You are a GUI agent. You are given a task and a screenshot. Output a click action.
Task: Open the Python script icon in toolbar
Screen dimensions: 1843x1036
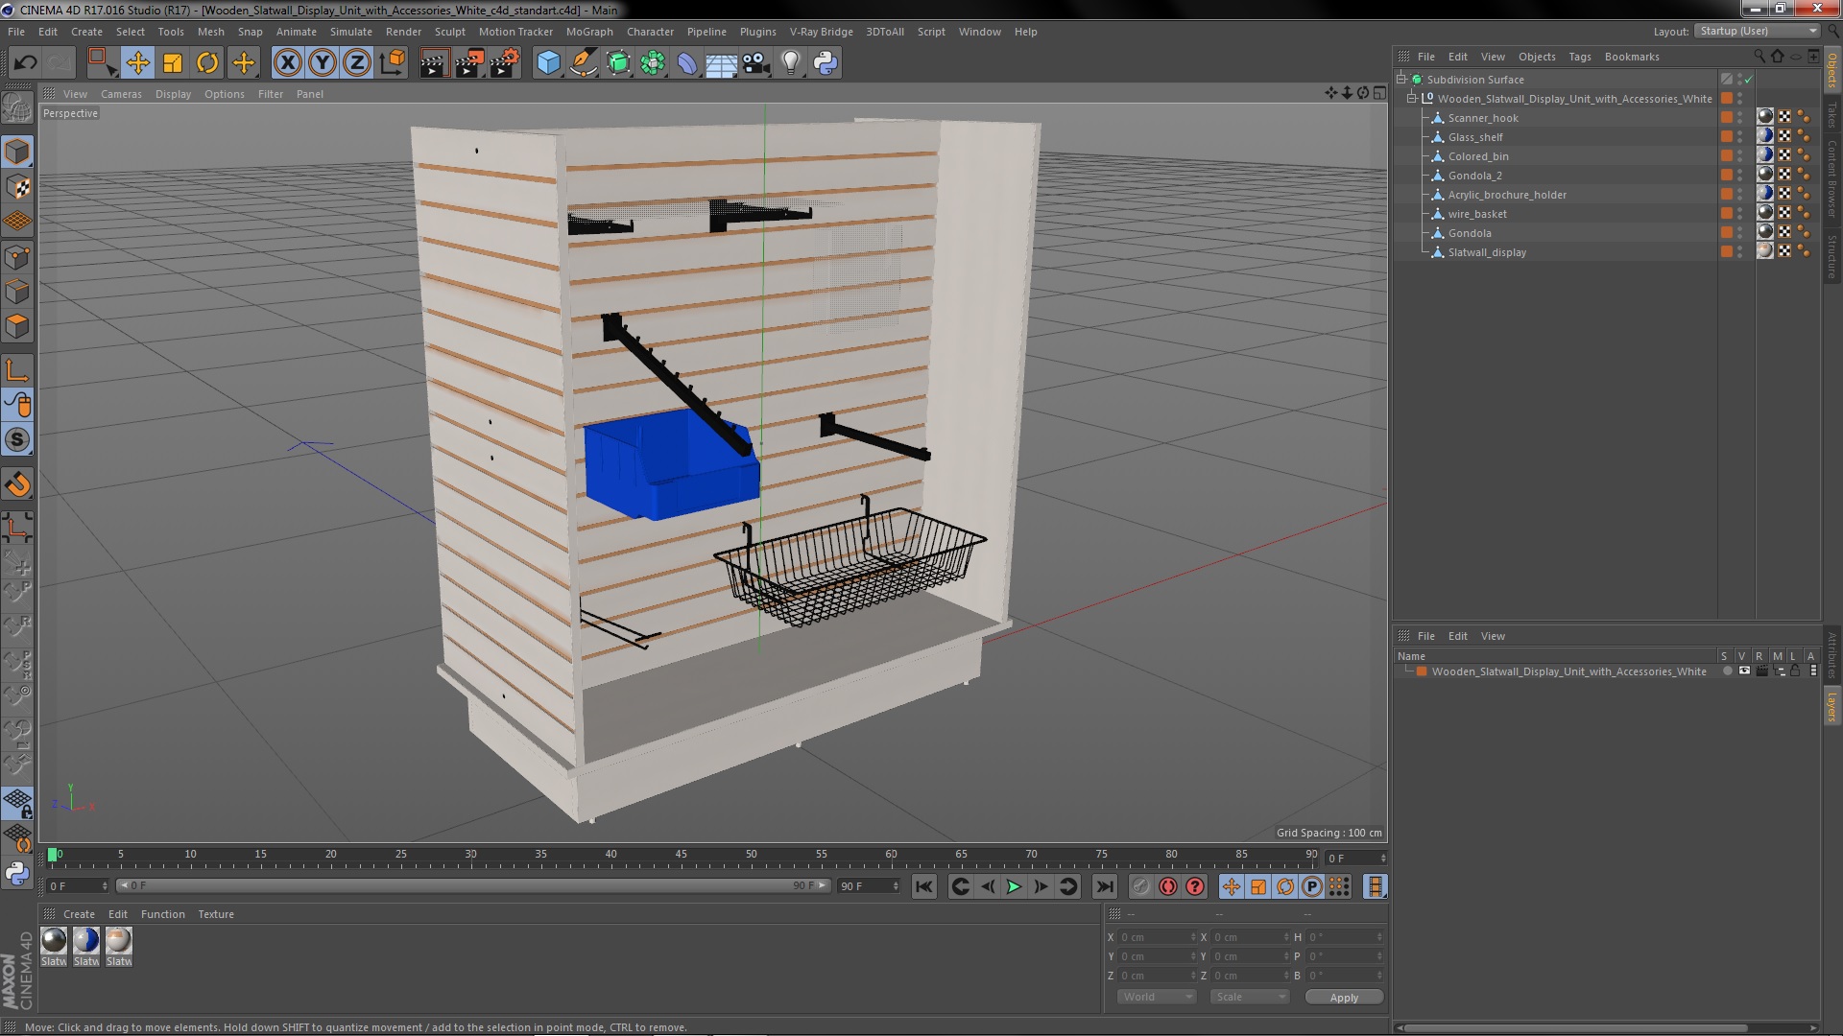click(826, 63)
